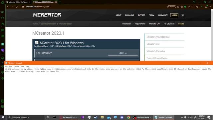
Task: Open the Steam taskbar icon
Action: 96,117
